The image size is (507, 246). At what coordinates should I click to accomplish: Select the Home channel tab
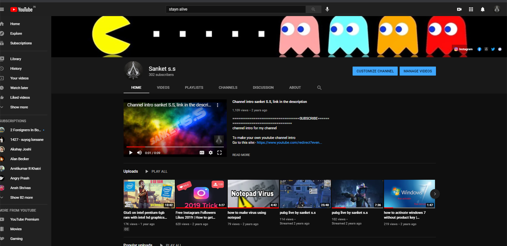coord(136,87)
